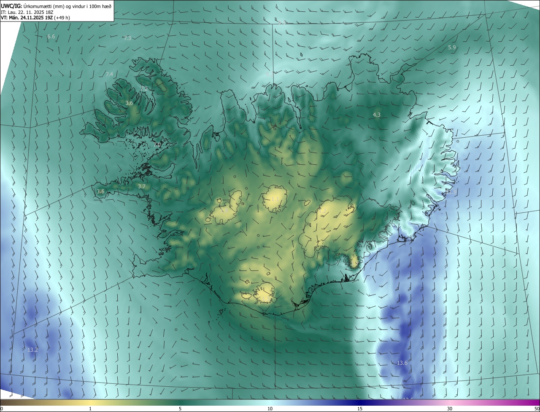540x412 pixels.
Task: Click the faint 1.1 value on the central glacier
Action: click(x=275, y=199)
